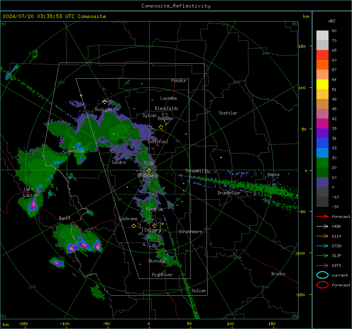Click the HighRiver city label
352x329 pixels.
(162, 275)
